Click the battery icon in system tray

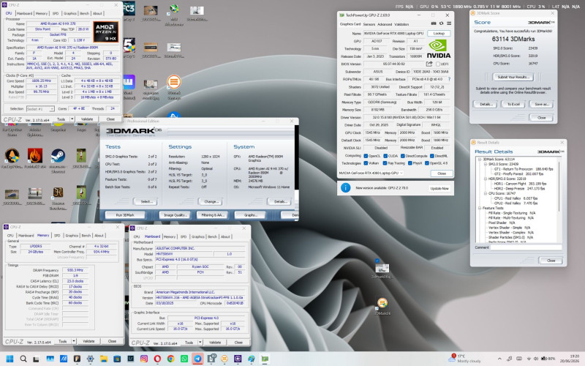tap(544, 359)
